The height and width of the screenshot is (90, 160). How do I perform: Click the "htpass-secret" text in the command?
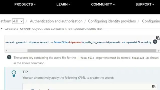(x=39, y=42)
